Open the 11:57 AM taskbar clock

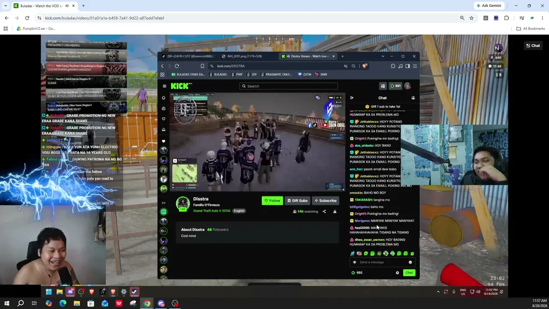tap(540, 303)
